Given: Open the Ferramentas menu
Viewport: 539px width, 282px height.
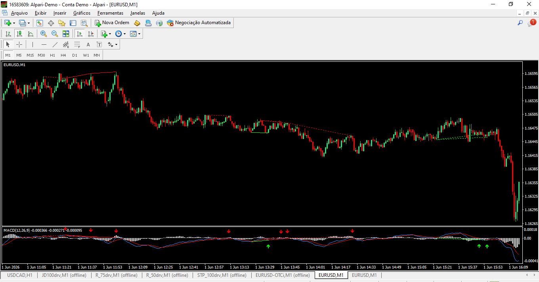Looking at the screenshot, I should 111,13.
